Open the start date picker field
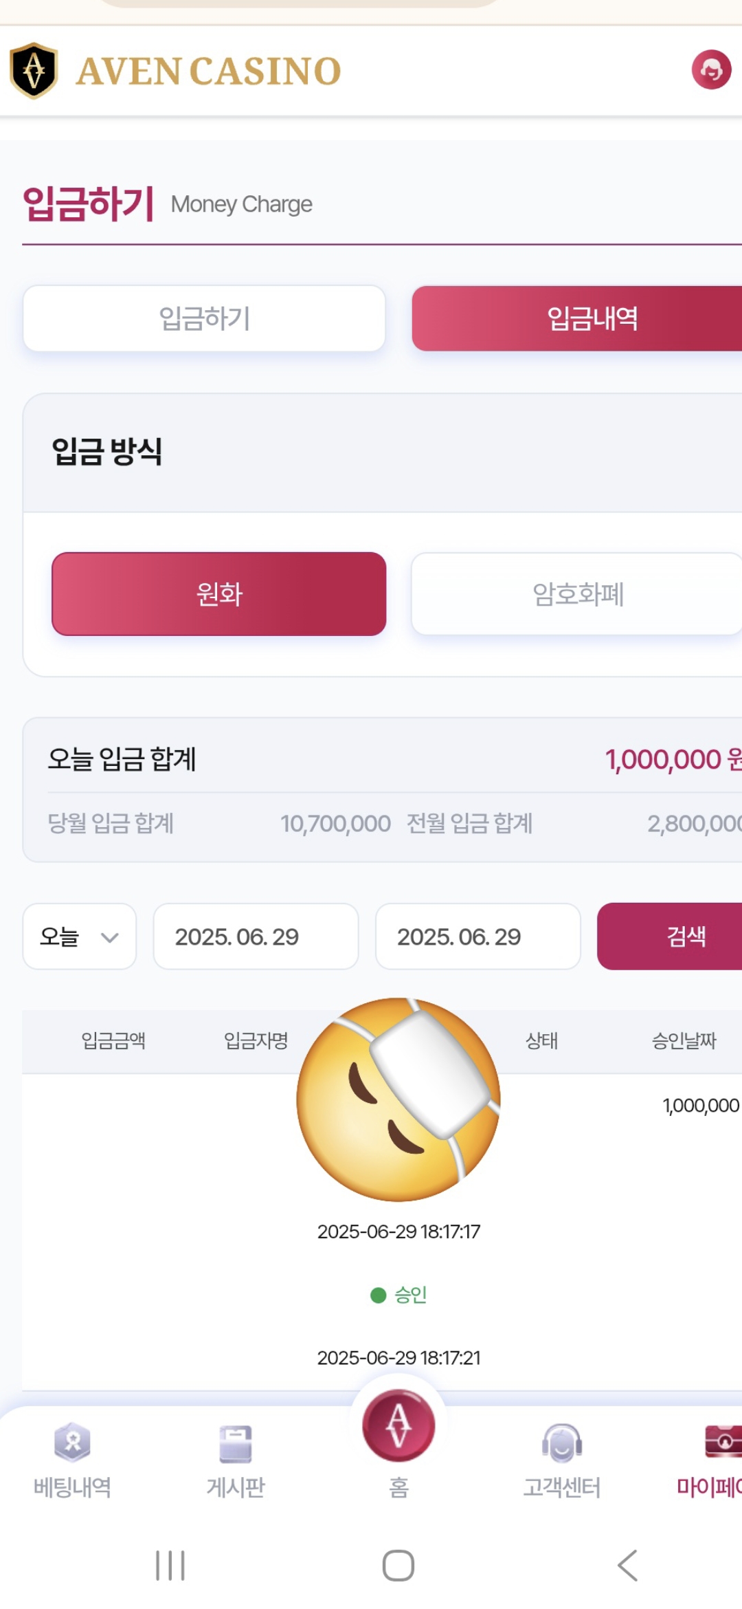742x1609 pixels. [256, 937]
